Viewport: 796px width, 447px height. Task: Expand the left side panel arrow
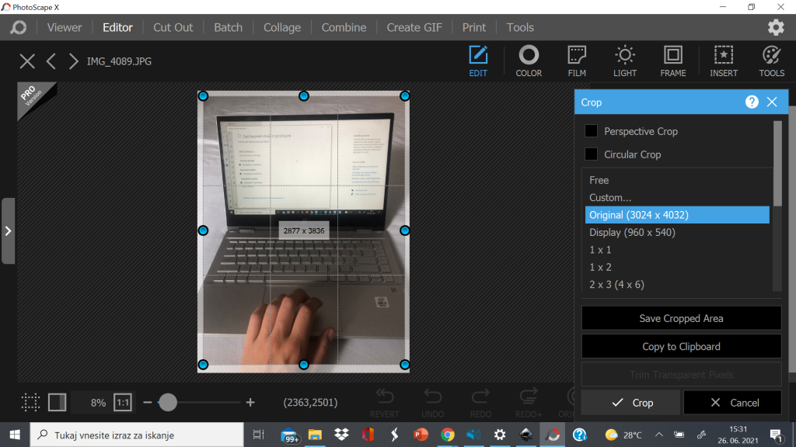point(8,231)
